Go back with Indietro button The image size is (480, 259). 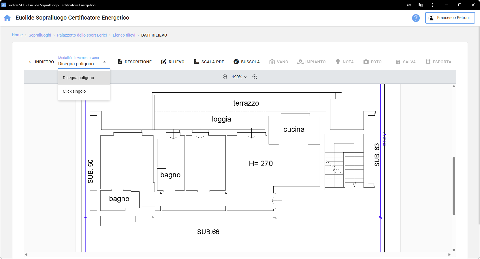click(x=41, y=62)
